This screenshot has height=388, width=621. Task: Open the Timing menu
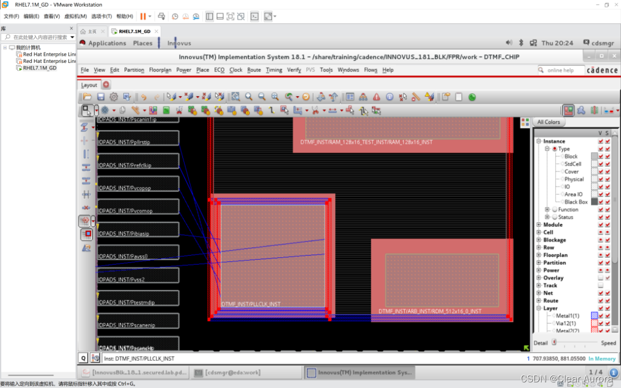tap(273, 70)
